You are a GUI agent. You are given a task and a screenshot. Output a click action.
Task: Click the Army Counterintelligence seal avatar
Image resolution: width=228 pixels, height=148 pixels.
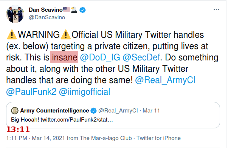tap(15, 111)
